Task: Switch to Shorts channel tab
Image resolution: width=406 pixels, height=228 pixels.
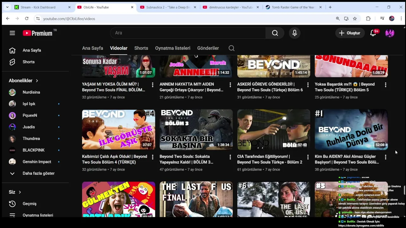Action: pos(141,48)
